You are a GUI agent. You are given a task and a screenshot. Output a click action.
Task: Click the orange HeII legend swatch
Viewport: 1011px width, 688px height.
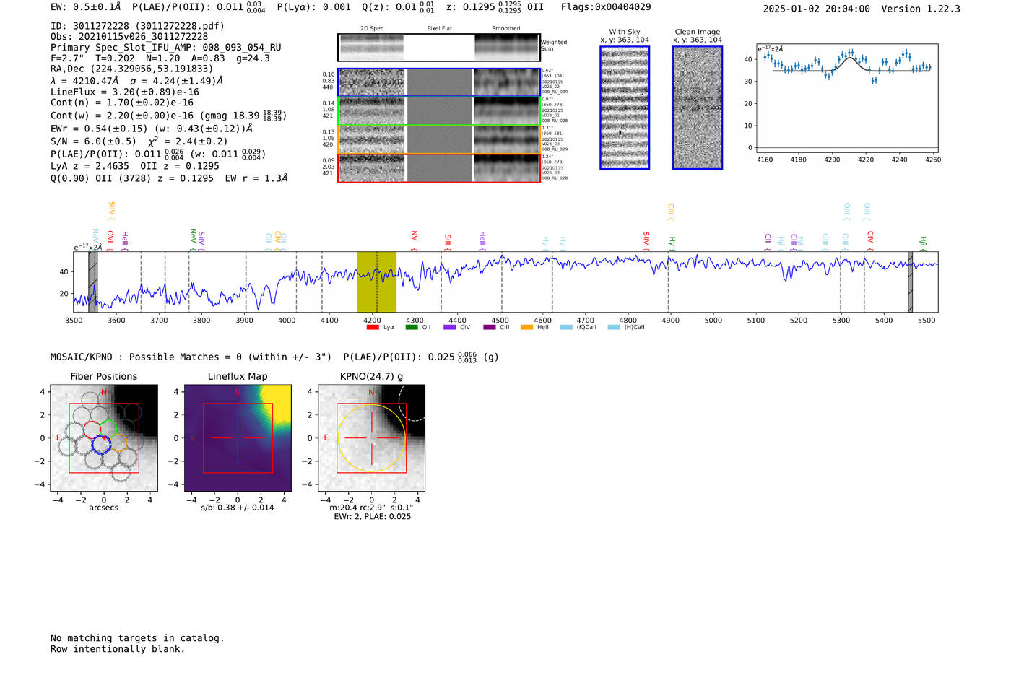pyautogui.click(x=526, y=328)
